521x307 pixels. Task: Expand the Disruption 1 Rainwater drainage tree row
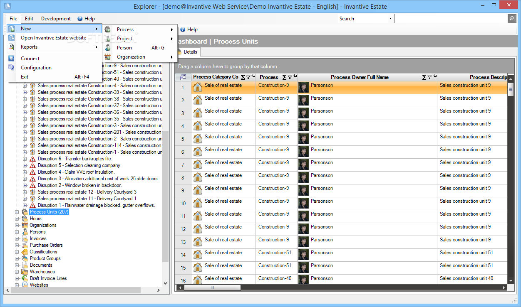tap(25, 205)
